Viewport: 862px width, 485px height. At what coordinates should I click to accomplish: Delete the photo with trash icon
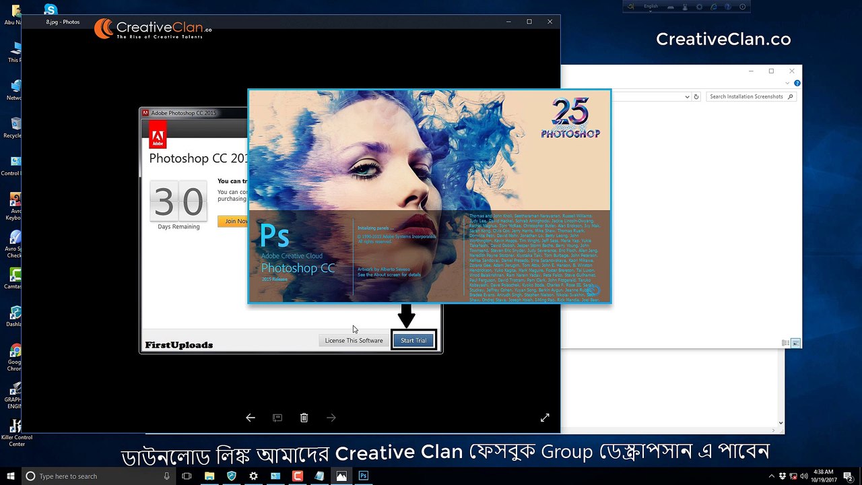304,418
